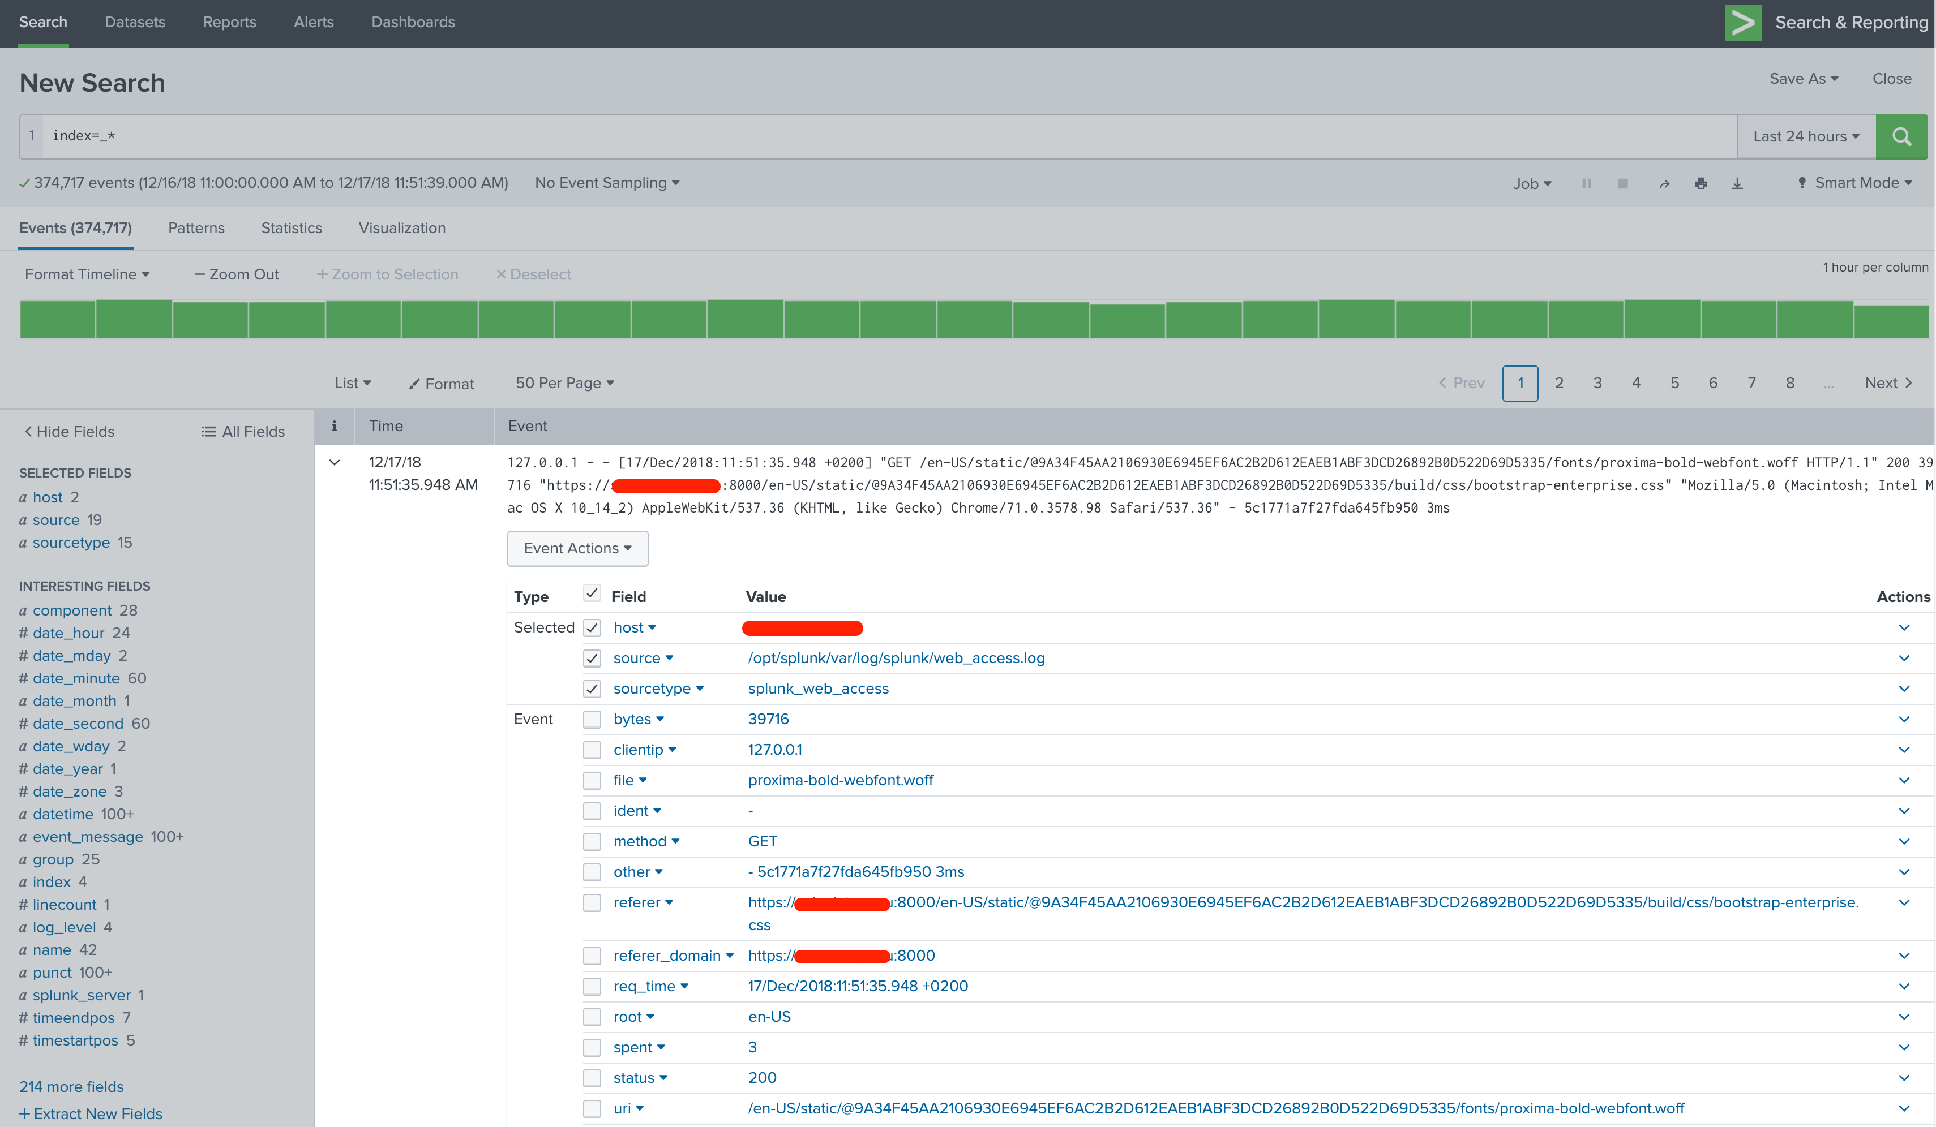The width and height of the screenshot is (1936, 1127).
Task: Check the bytes field checkbox
Action: click(x=592, y=719)
